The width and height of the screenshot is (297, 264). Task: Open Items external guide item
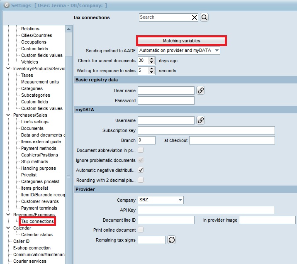41,142
